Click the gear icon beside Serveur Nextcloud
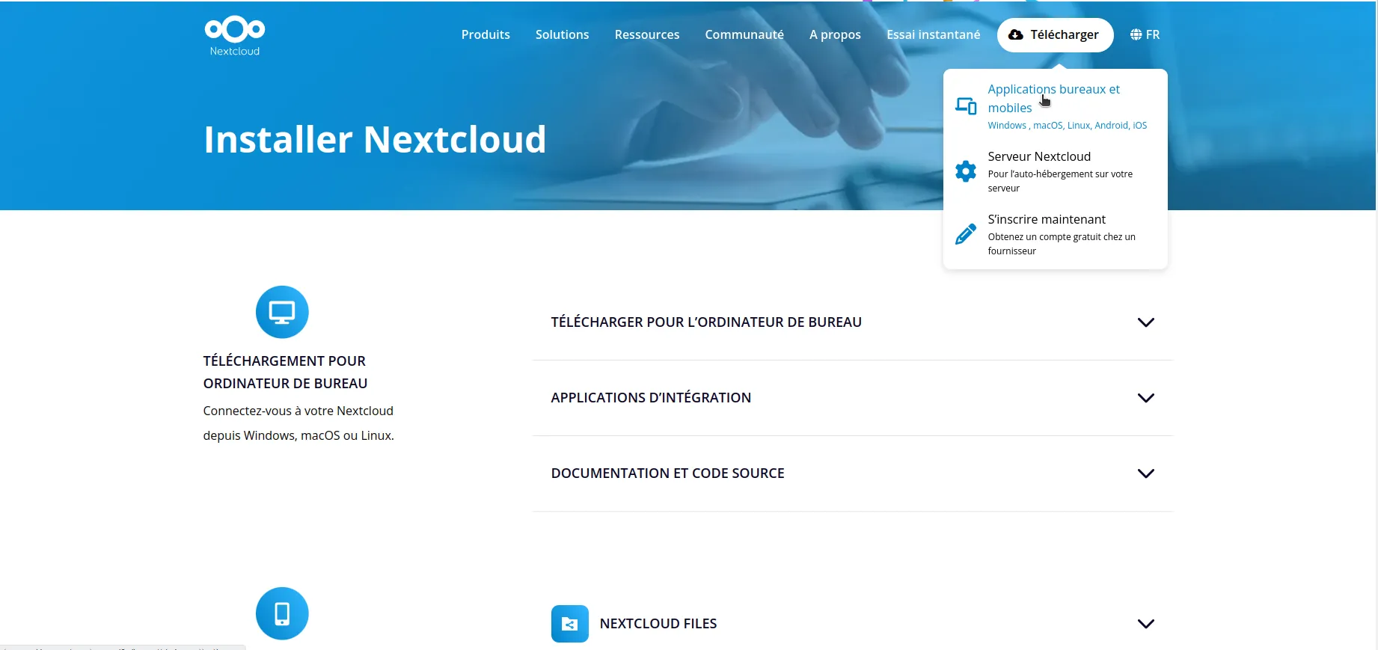Screen dimensions: 1378x650 click(966, 171)
